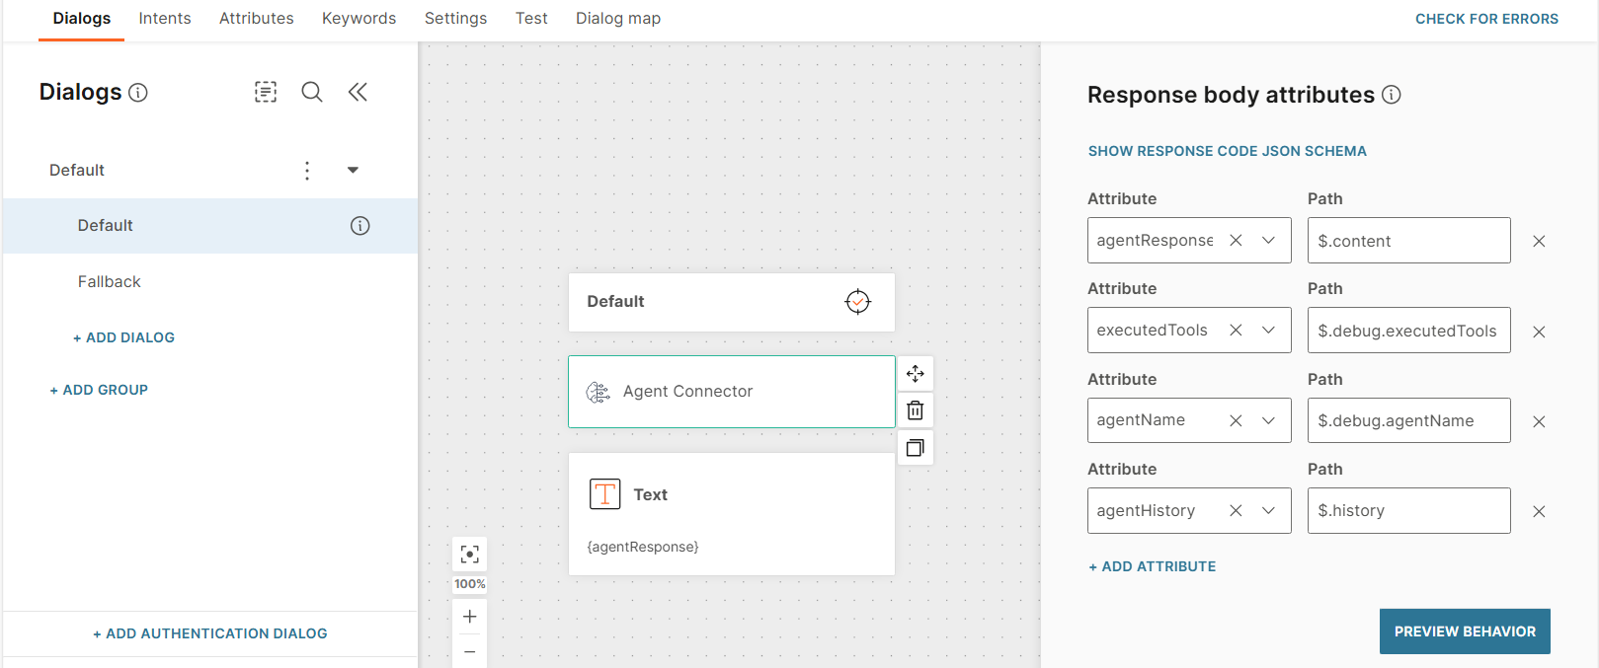The height and width of the screenshot is (668, 1599).
Task: Zoom in on the dialog canvas
Action: click(470, 617)
